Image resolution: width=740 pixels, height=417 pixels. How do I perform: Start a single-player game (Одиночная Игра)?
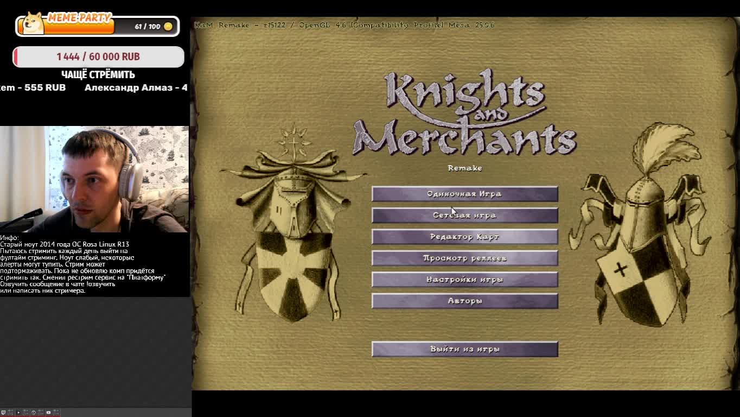(465, 194)
